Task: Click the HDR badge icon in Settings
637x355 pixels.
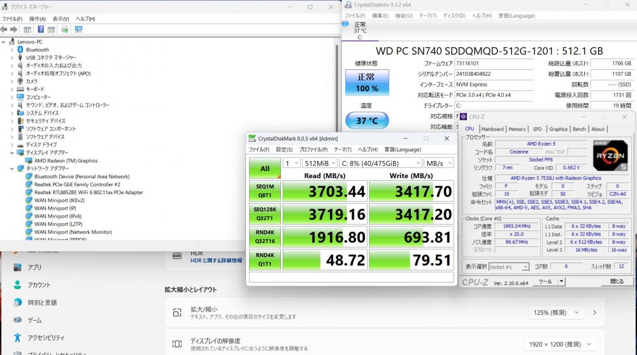Action: pyautogui.click(x=177, y=256)
